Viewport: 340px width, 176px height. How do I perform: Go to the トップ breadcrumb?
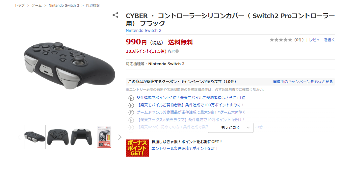tap(20, 5)
